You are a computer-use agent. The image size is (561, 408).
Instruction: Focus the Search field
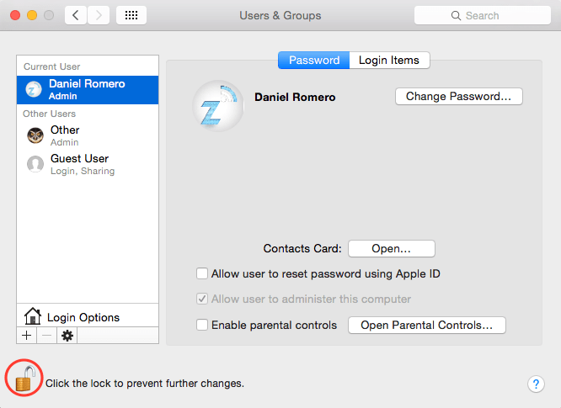(x=483, y=15)
